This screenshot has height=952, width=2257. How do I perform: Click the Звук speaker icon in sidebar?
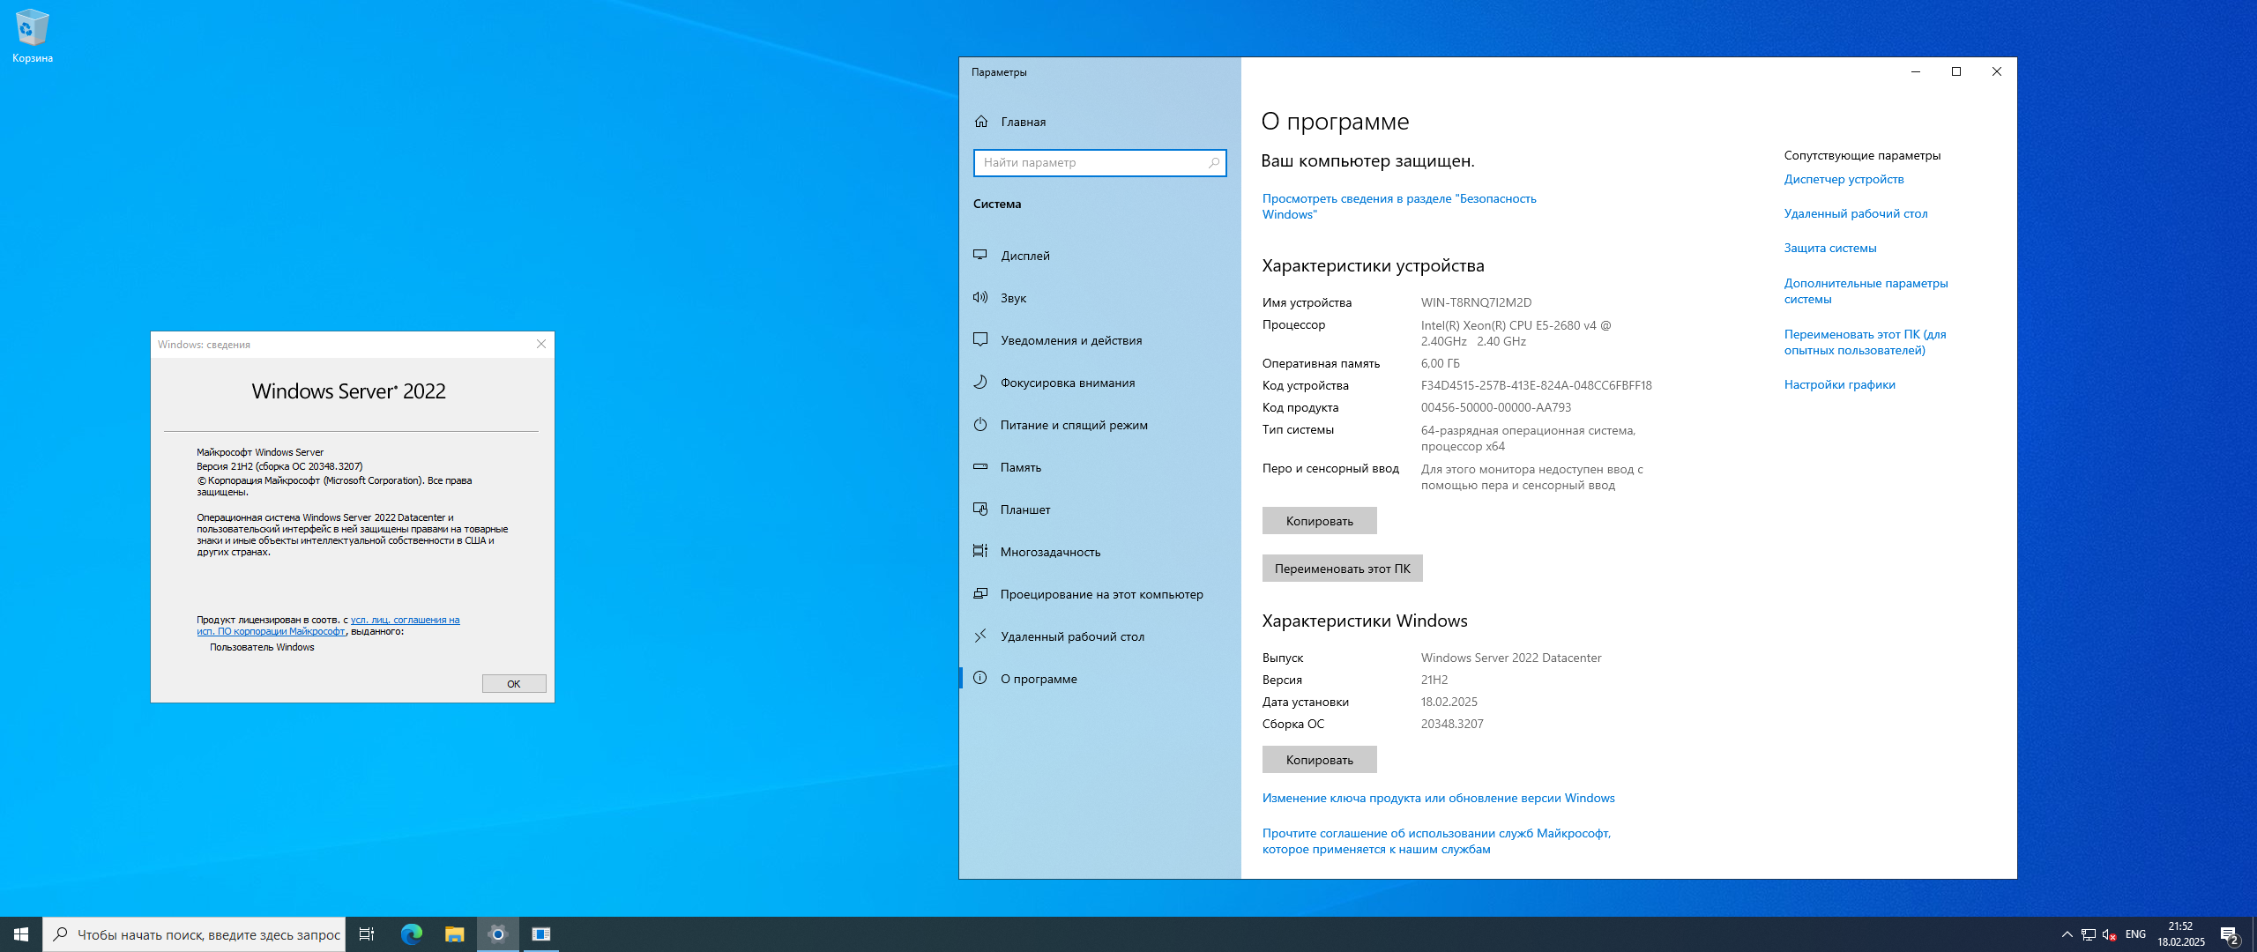coord(980,298)
